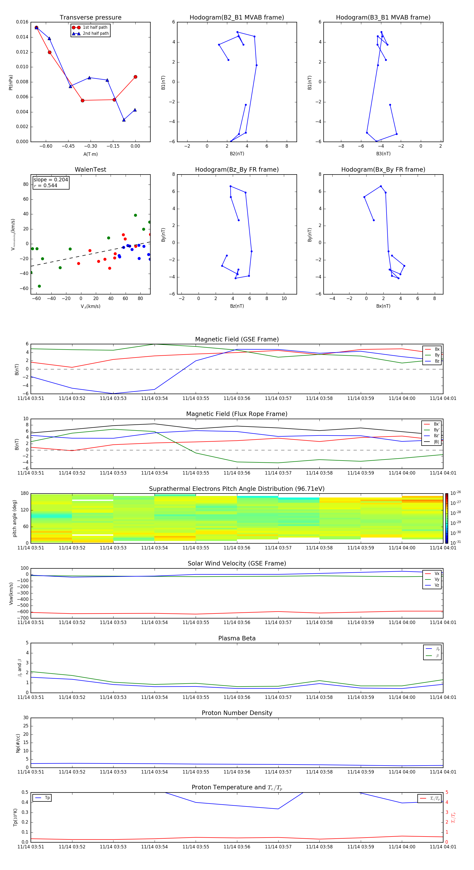Click the 'WalenTest' plot title
This screenshot has height=870, width=474.
(x=90, y=170)
